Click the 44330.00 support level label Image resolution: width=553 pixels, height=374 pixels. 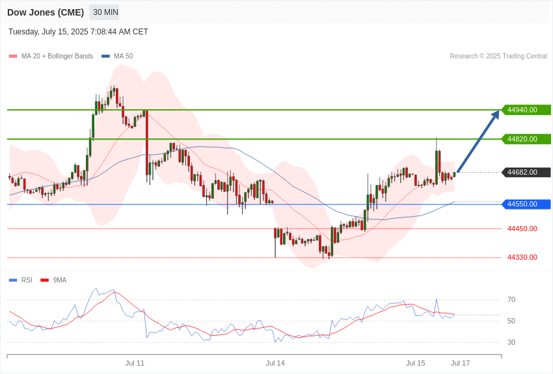point(522,257)
